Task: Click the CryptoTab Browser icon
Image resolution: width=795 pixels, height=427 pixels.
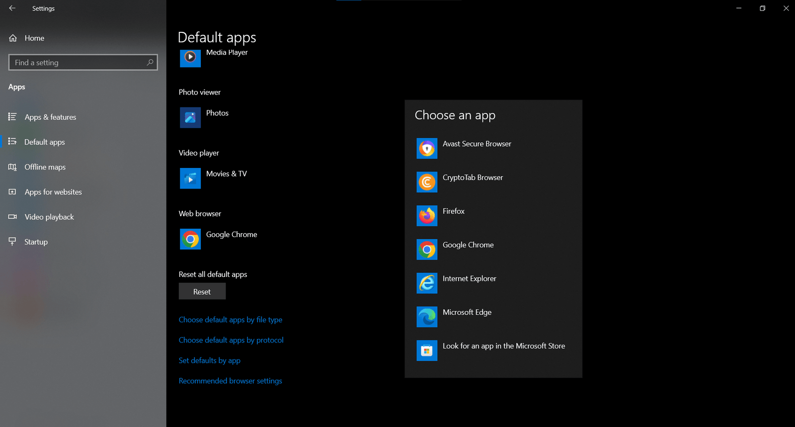Action: click(427, 182)
